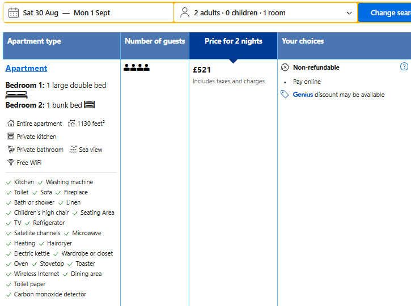The height and width of the screenshot is (306, 411).
Task: Click the Free WiFi signal icon
Action: [x=11, y=163]
